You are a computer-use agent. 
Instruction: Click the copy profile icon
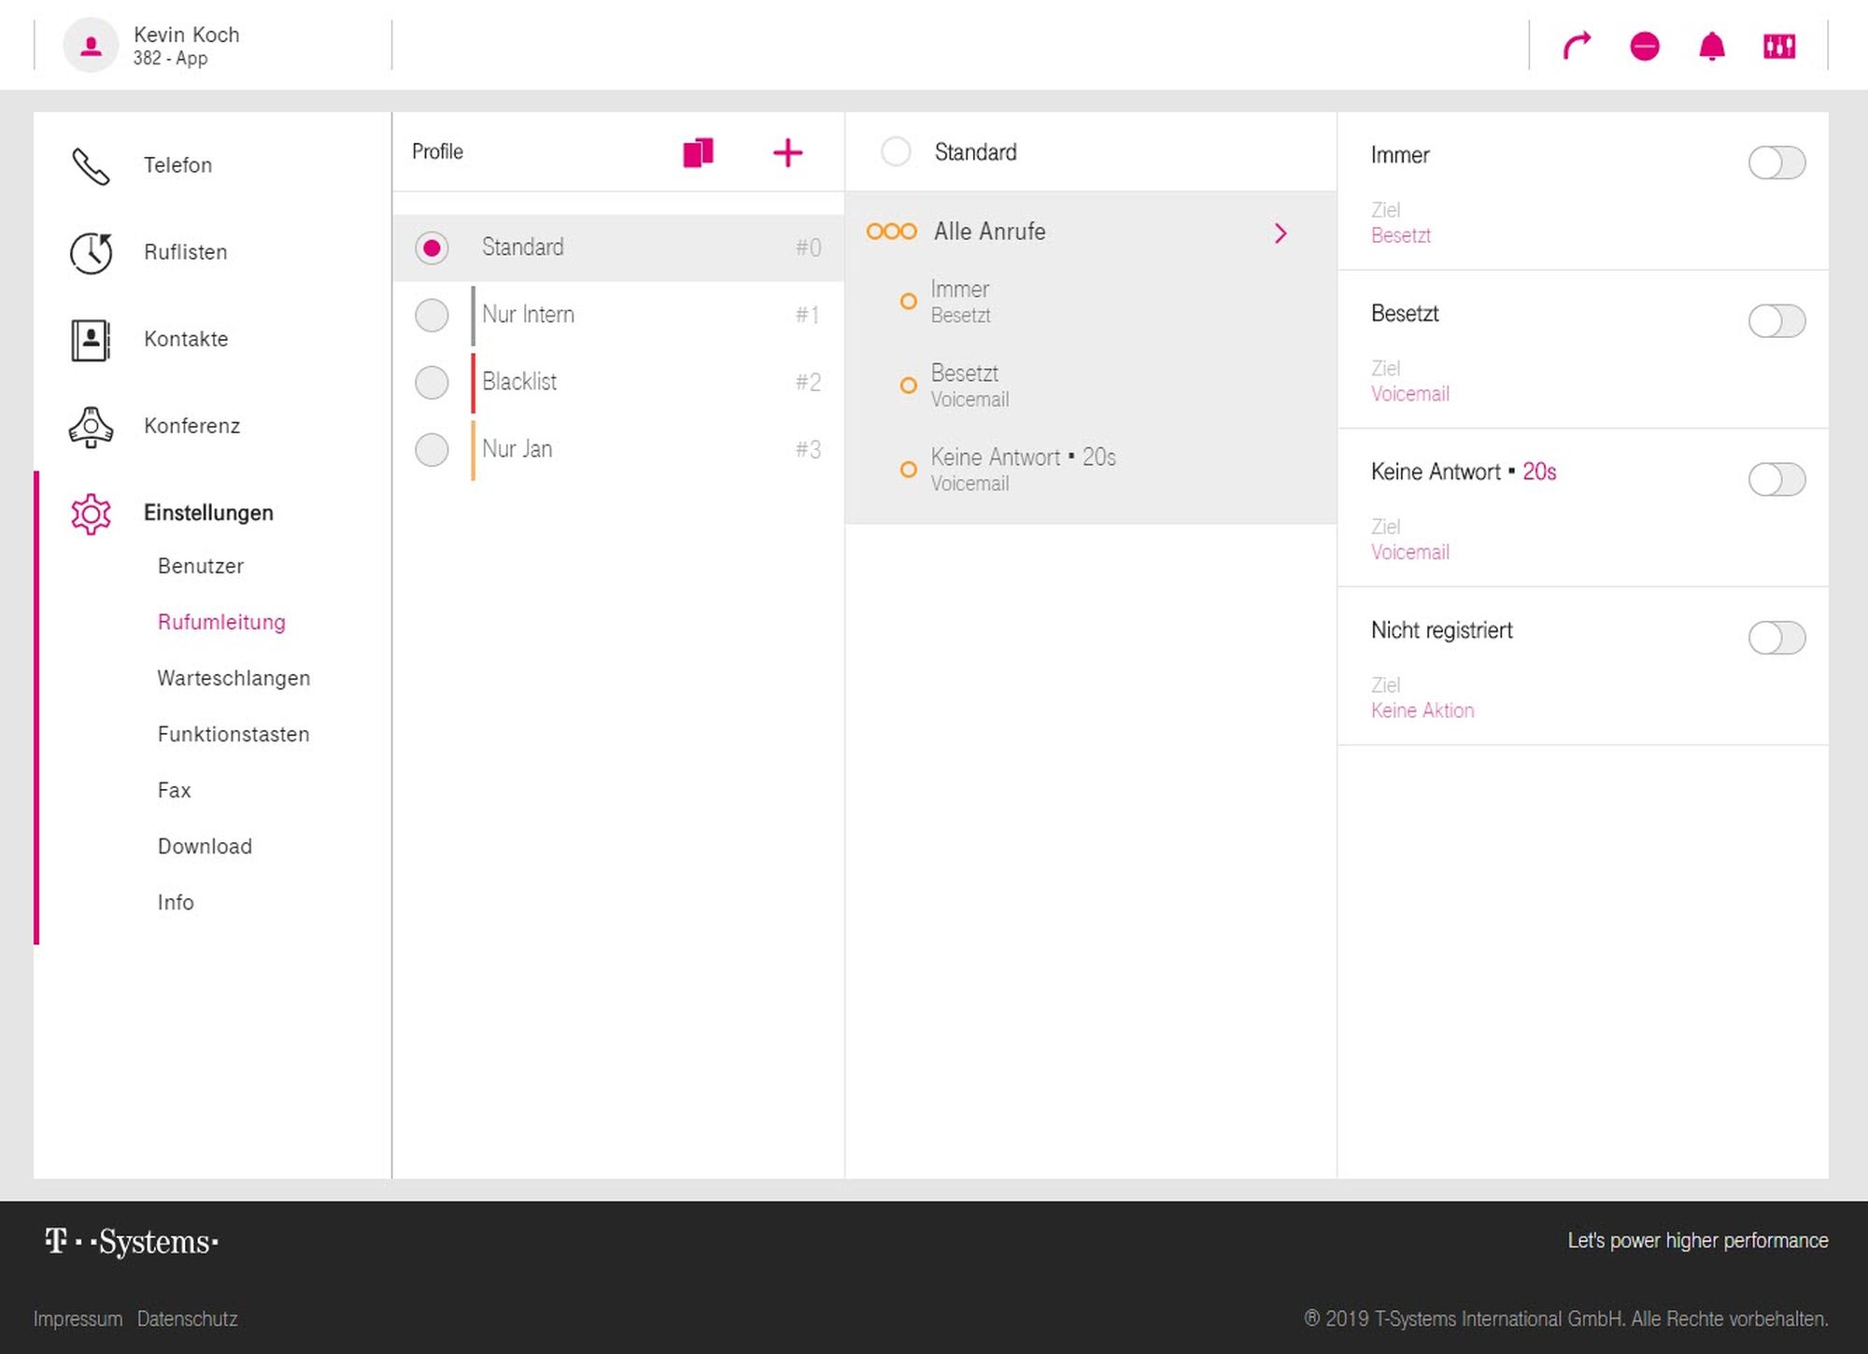pyautogui.click(x=698, y=152)
